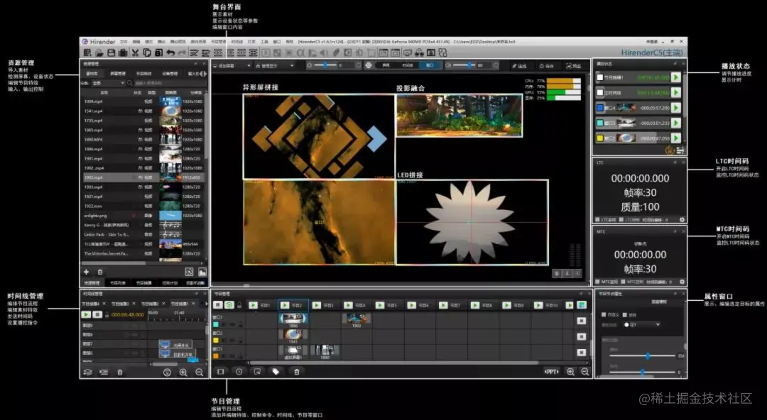
Task: Open LTC settings with the gear icon
Action: click(682, 220)
